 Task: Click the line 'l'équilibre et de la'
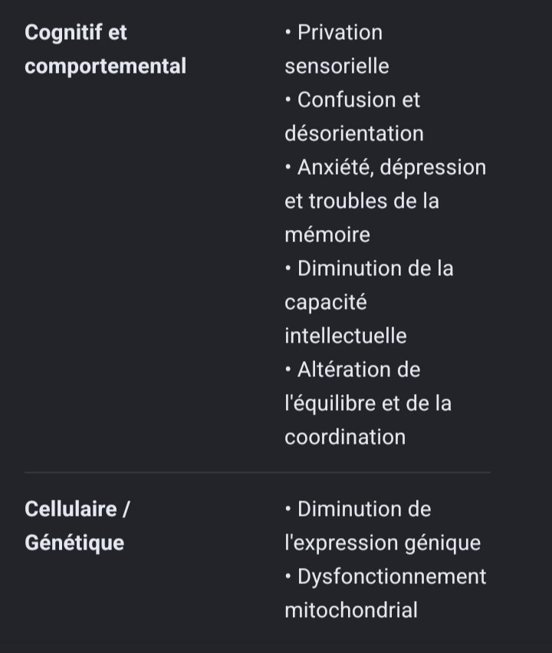coord(368,404)
